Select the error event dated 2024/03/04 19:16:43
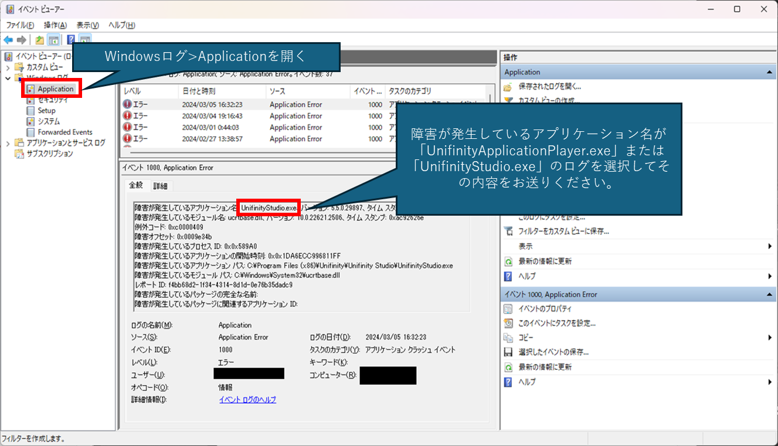 click(212, 116)
